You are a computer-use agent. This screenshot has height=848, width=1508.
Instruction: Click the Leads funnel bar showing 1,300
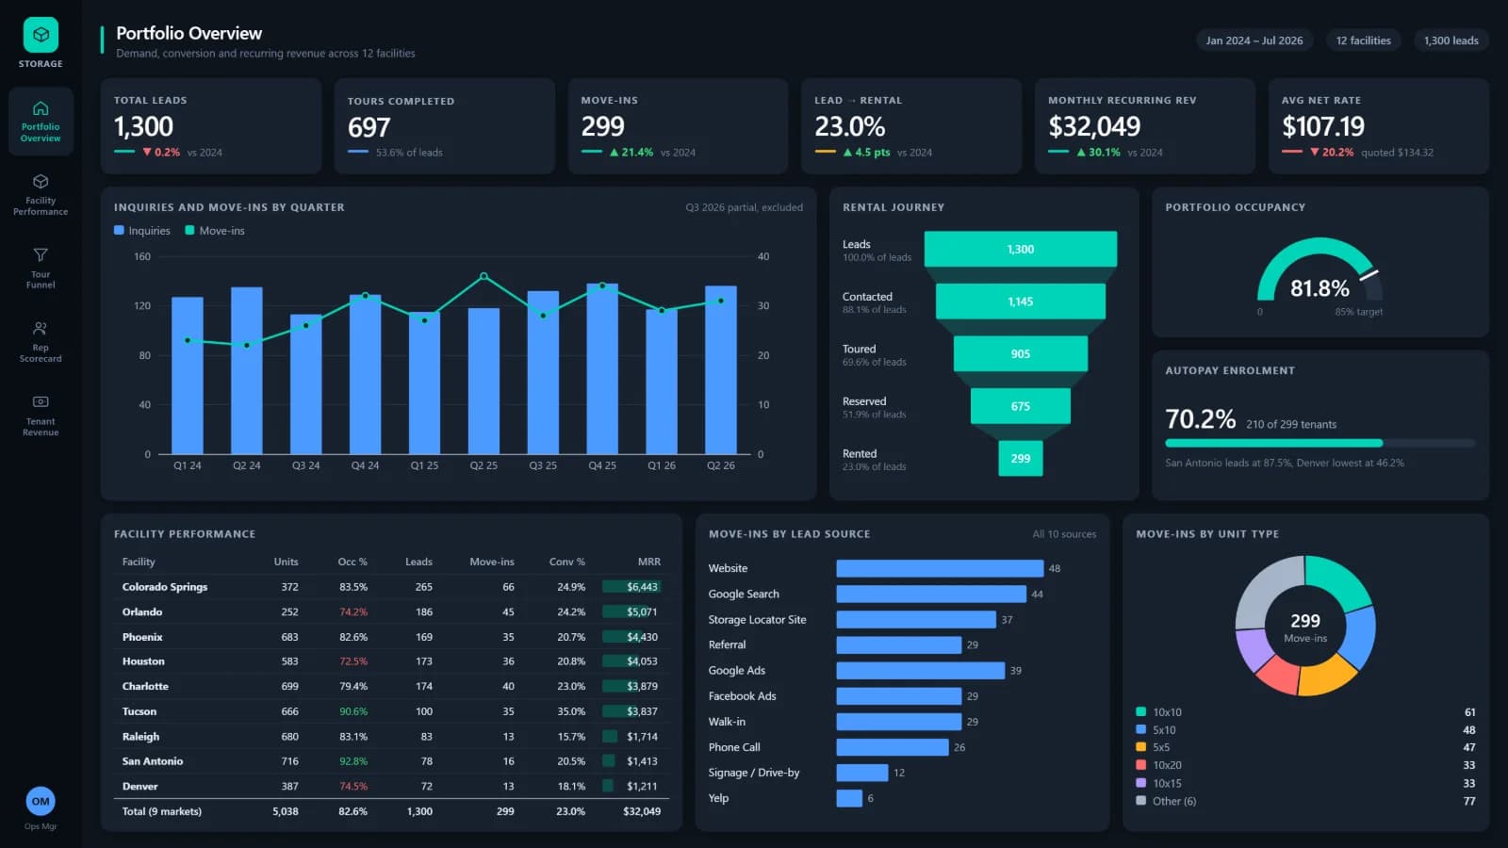click(x=1021, y=250)
